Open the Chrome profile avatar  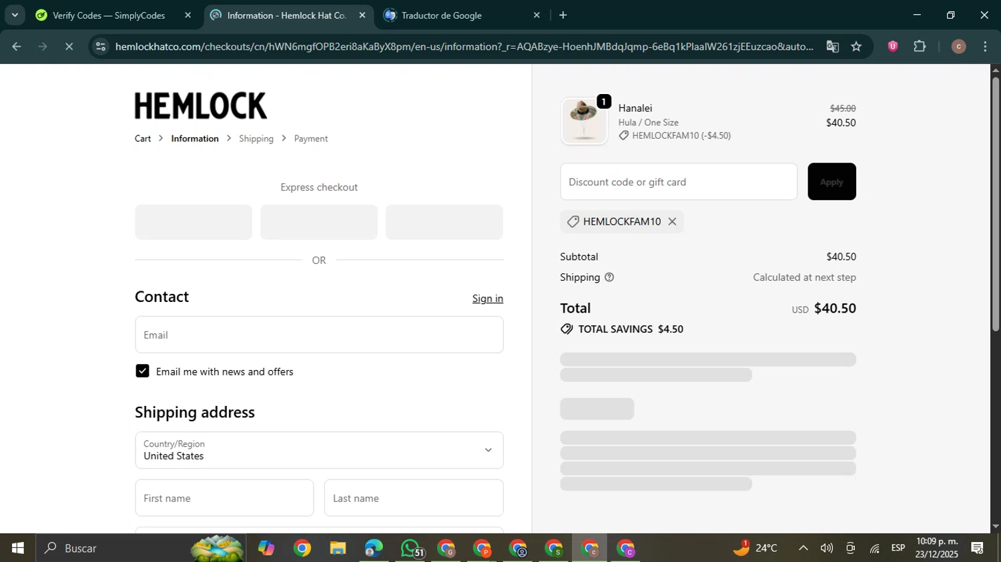point(958,47)
